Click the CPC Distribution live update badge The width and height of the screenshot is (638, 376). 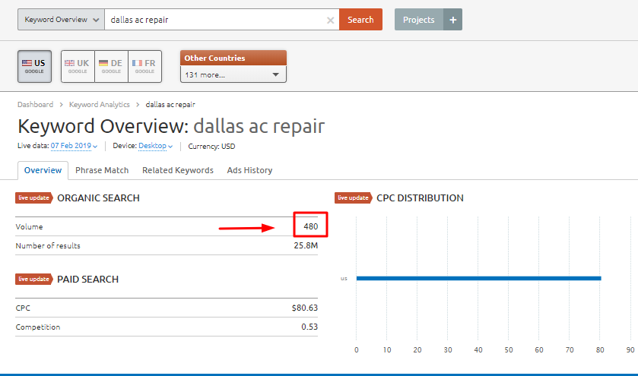tap(353, 198)
